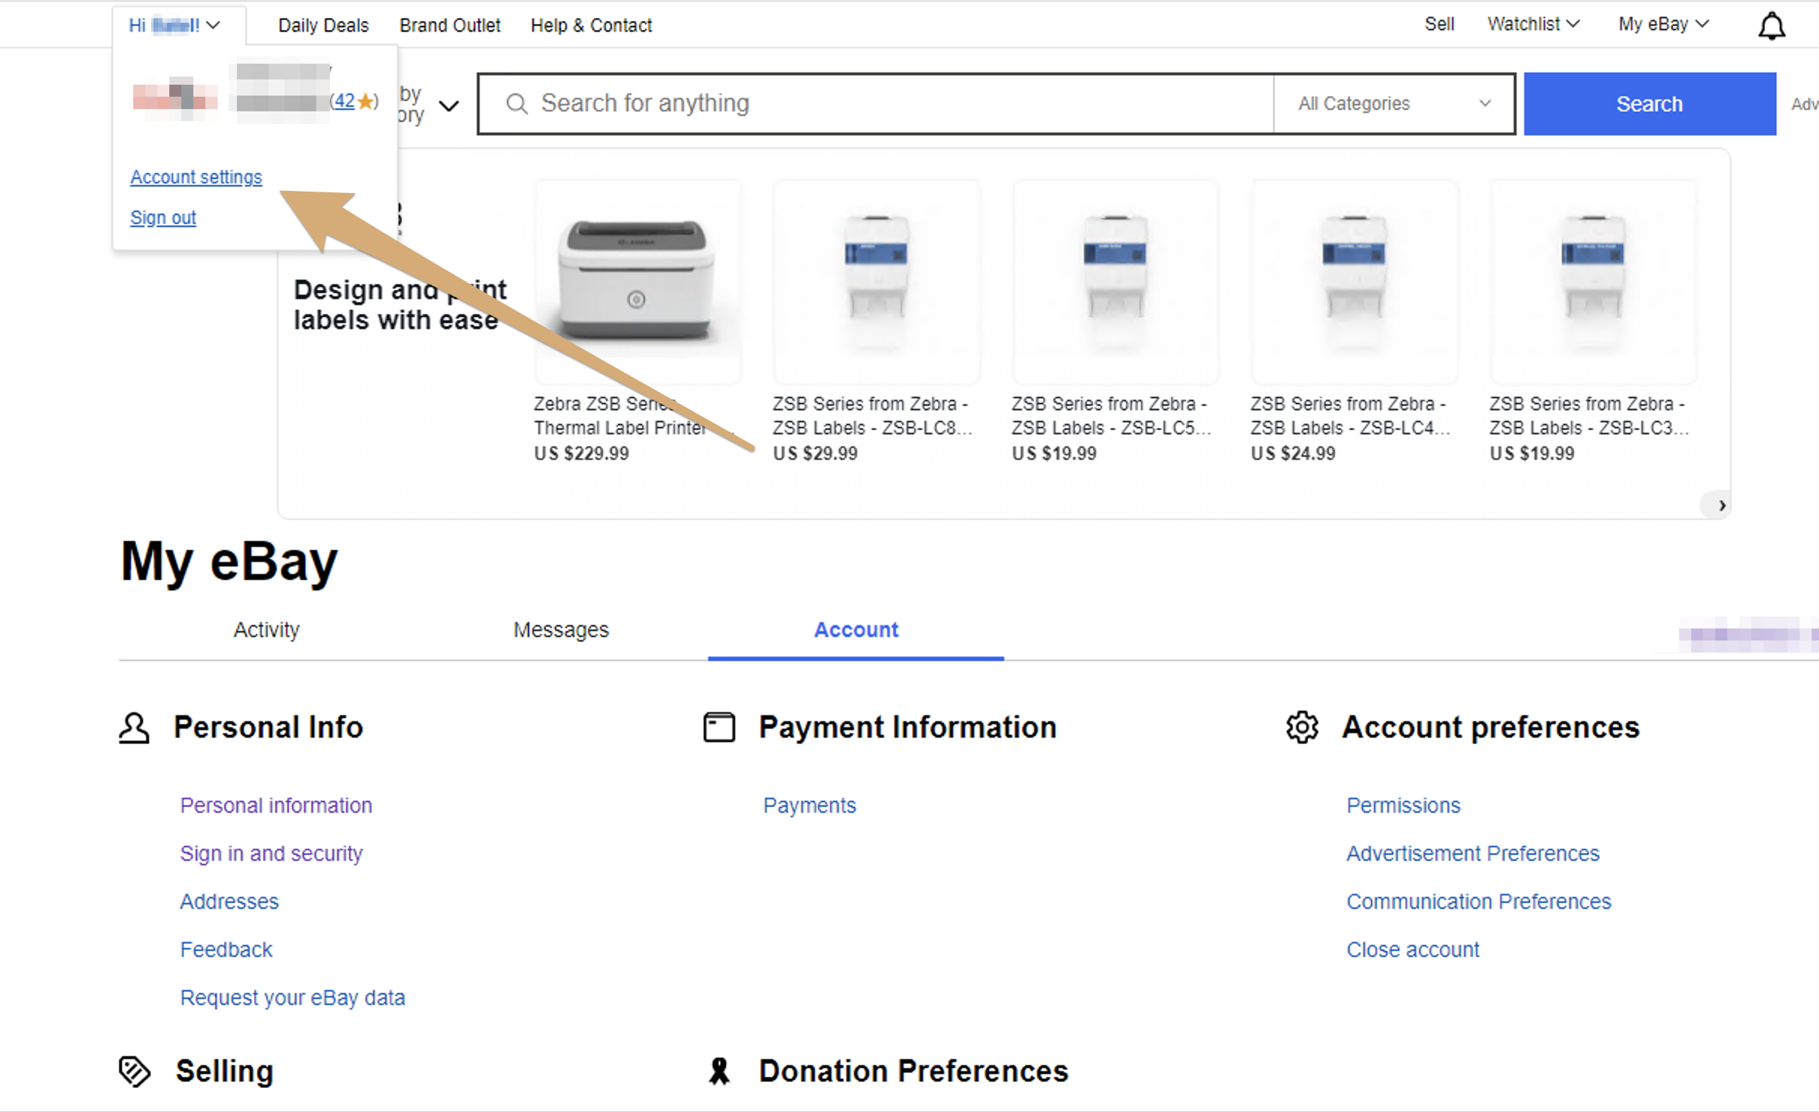Click the Selling tag icon

tap(135, 1071)
